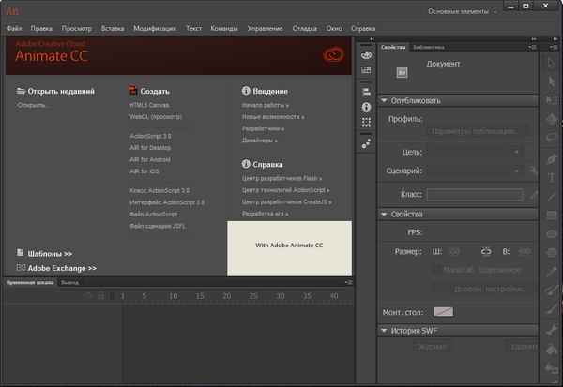Viewport: 563px width, 387px height.
Task: Select the Bone tool
Action: (x=552, y=330)
